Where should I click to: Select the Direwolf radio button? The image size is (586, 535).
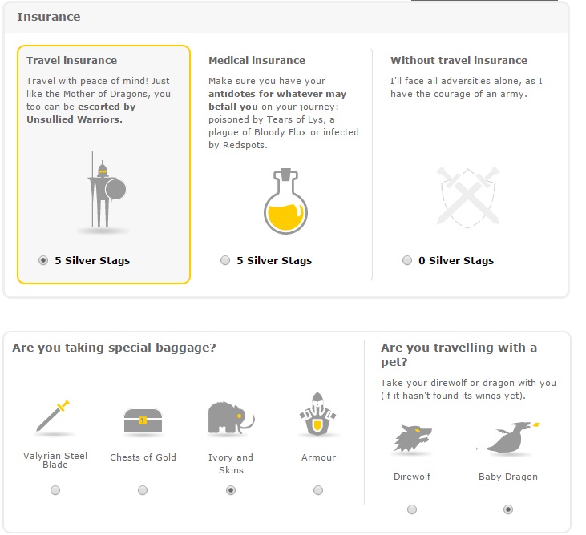click(x=412, y=509)
